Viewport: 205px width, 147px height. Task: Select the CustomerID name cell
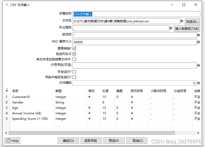point(32,97)
